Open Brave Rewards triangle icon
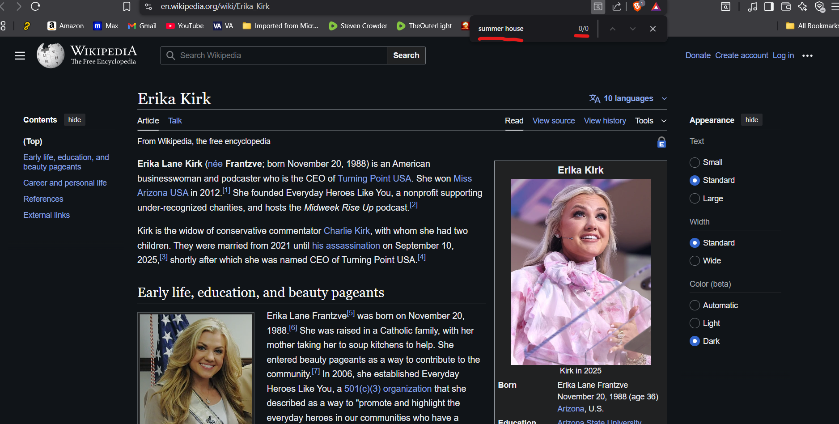 pyautogui.click(x=656, y=6)
